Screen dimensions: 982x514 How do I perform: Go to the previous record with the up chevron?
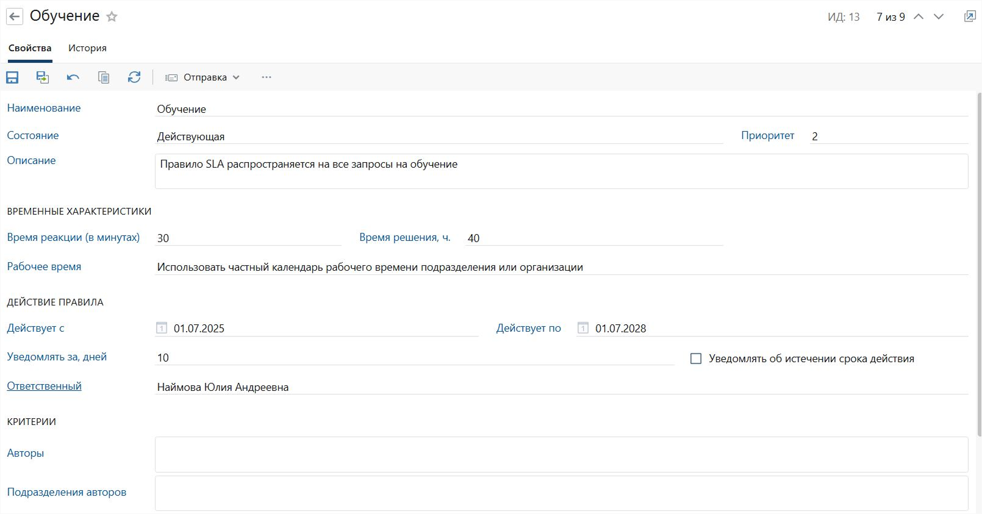919,16
